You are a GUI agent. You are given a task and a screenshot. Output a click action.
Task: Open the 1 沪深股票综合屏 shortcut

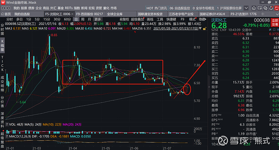click(229, 8)
